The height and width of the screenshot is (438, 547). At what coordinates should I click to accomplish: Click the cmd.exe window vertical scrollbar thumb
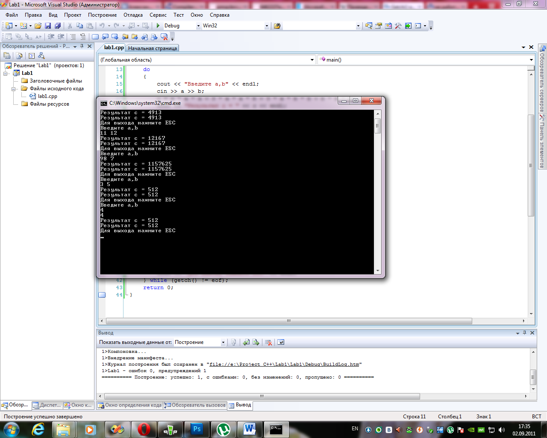[x=377, y=126]
